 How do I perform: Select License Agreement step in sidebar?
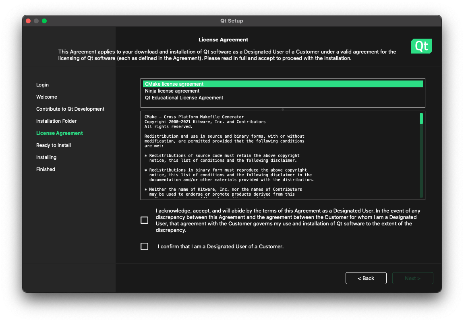pos(60,133)
